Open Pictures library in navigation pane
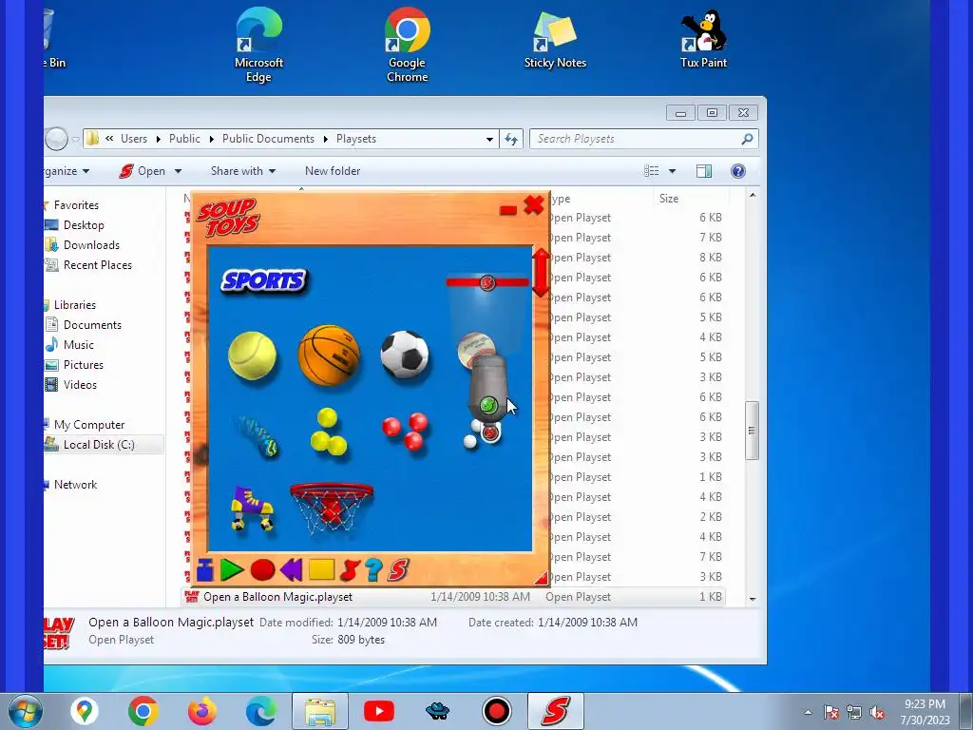This screenshot has height=730, width=973. pos(84,364)
